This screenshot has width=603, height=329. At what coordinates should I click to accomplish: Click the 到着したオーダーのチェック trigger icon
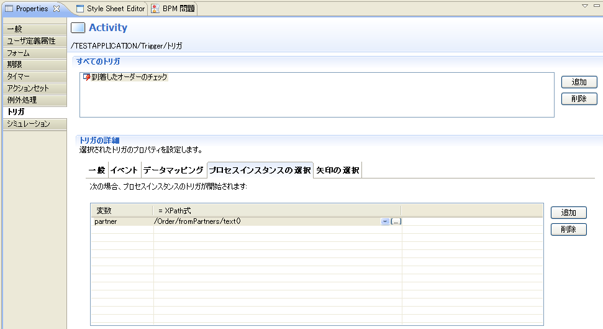87,77
